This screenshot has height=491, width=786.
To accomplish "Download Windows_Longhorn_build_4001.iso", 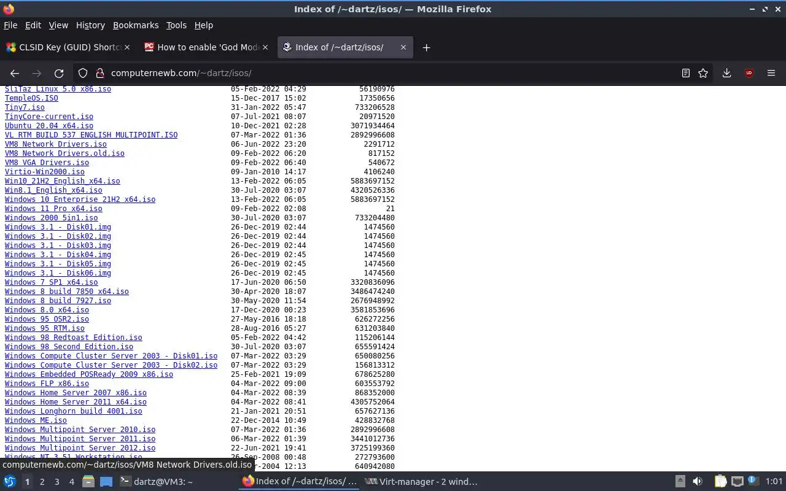I will (74, 411).
